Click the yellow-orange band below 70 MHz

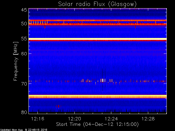coord(98,96)
